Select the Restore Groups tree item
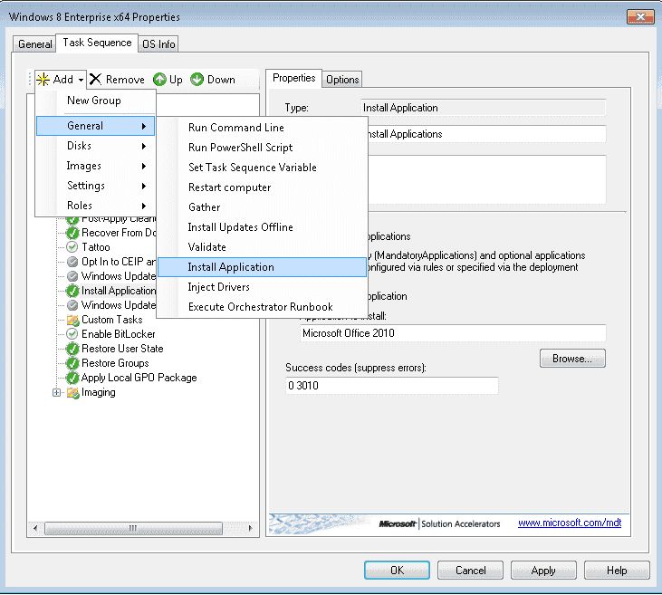 tap(115, 363)
